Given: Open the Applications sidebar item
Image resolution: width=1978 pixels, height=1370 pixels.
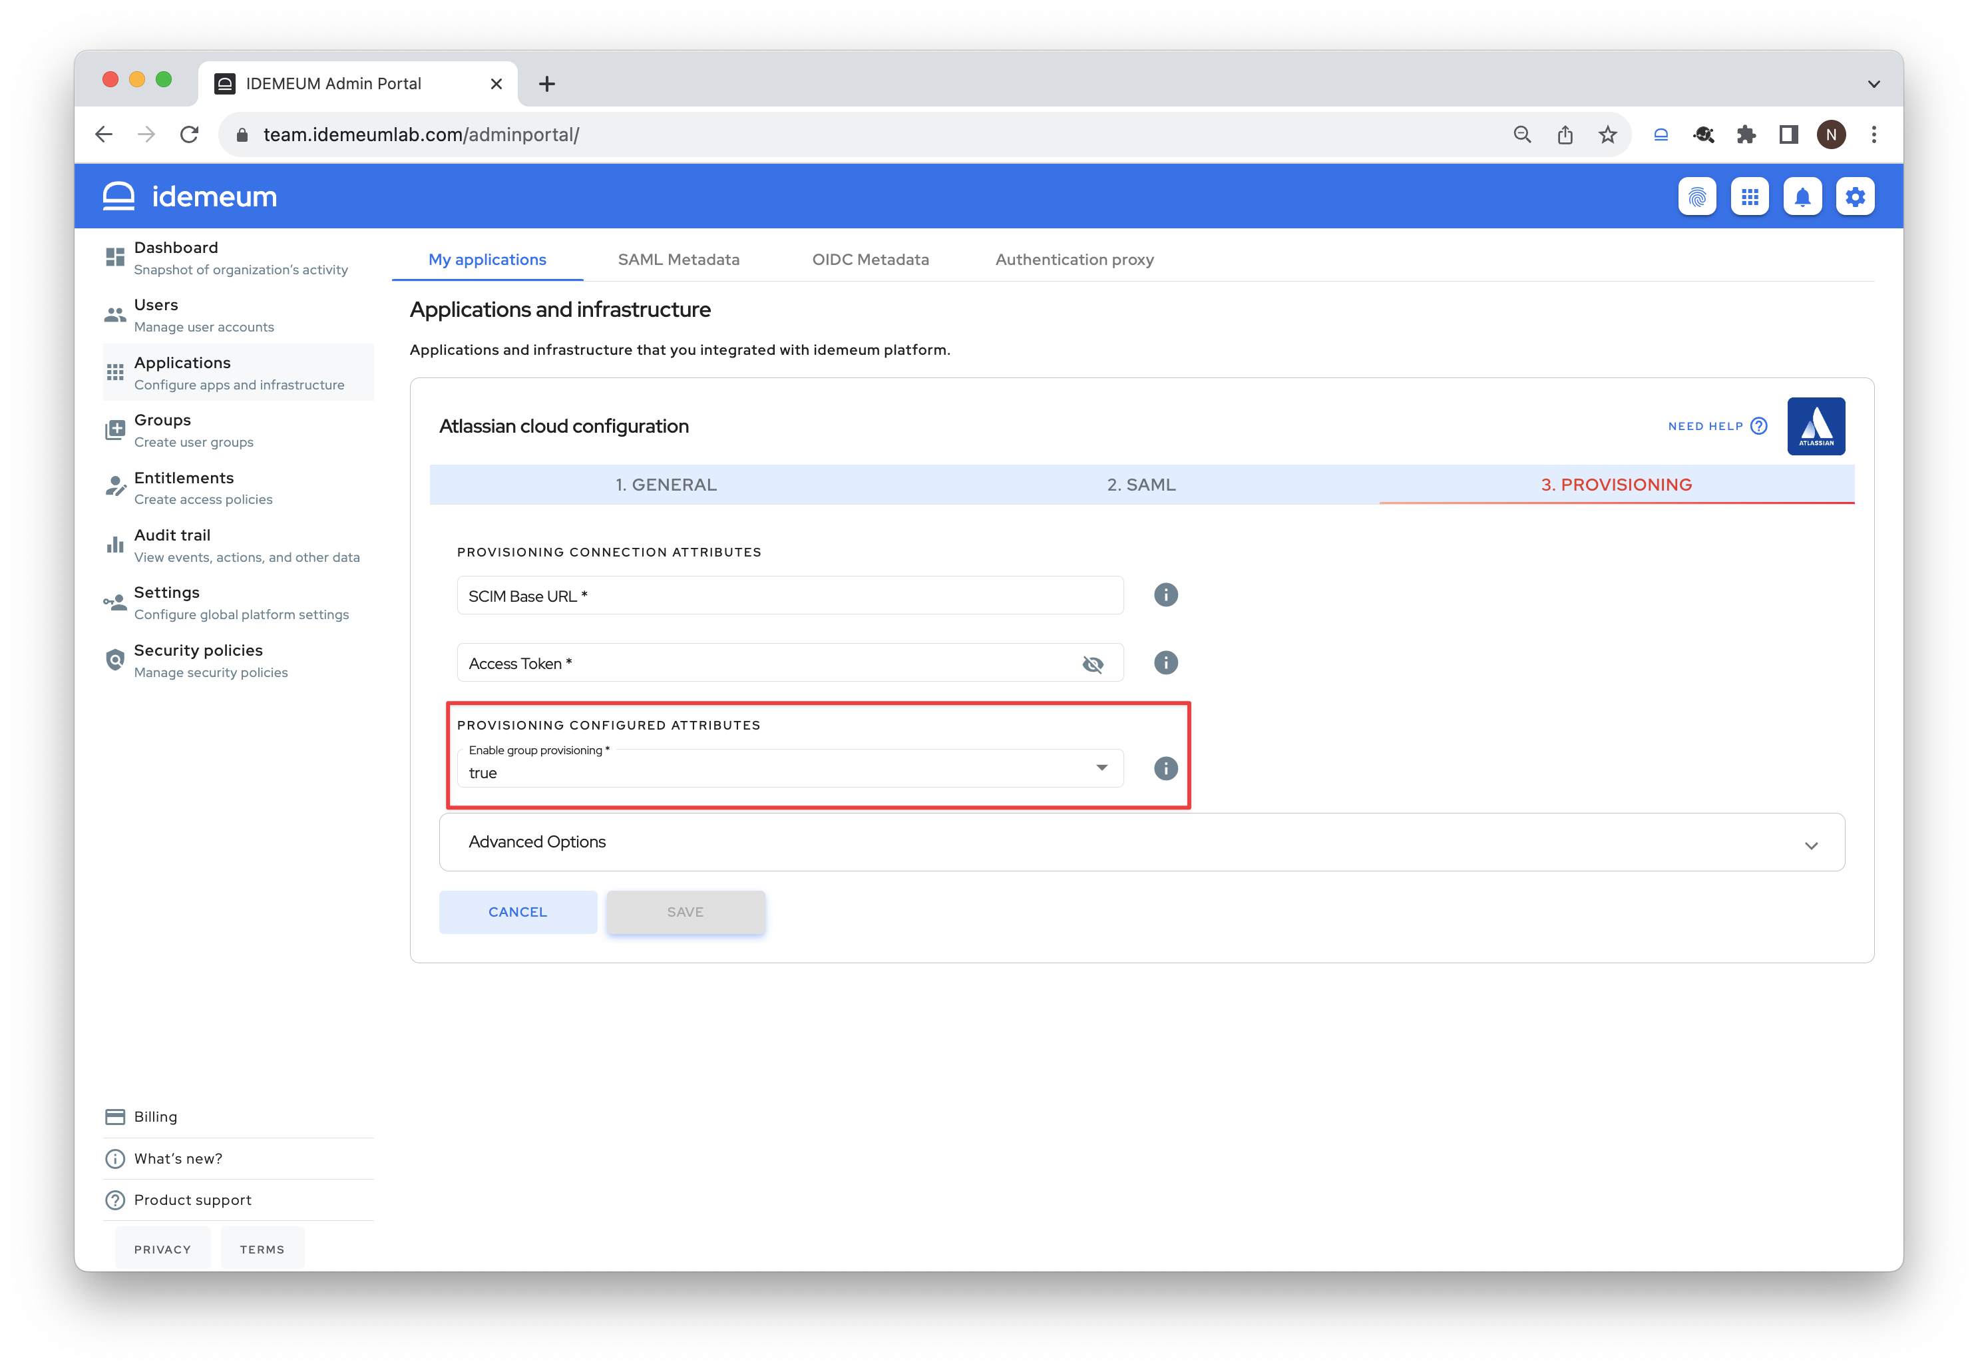Looking at the screenshot, I should (x=238, y=373).
